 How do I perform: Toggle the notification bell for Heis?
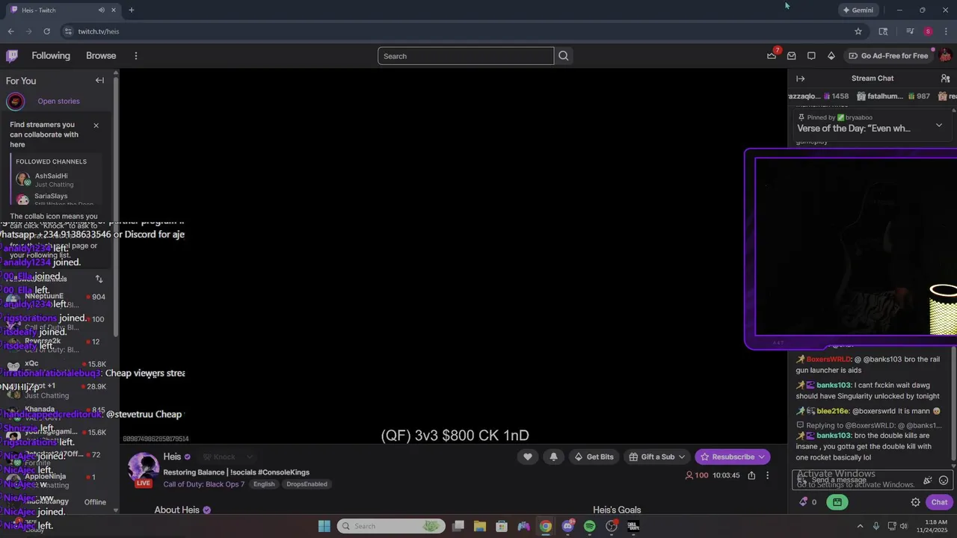[553, 457]
